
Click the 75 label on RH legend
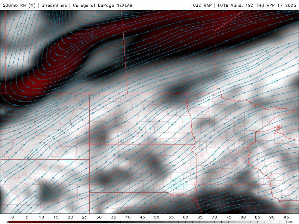coord(229,217)
